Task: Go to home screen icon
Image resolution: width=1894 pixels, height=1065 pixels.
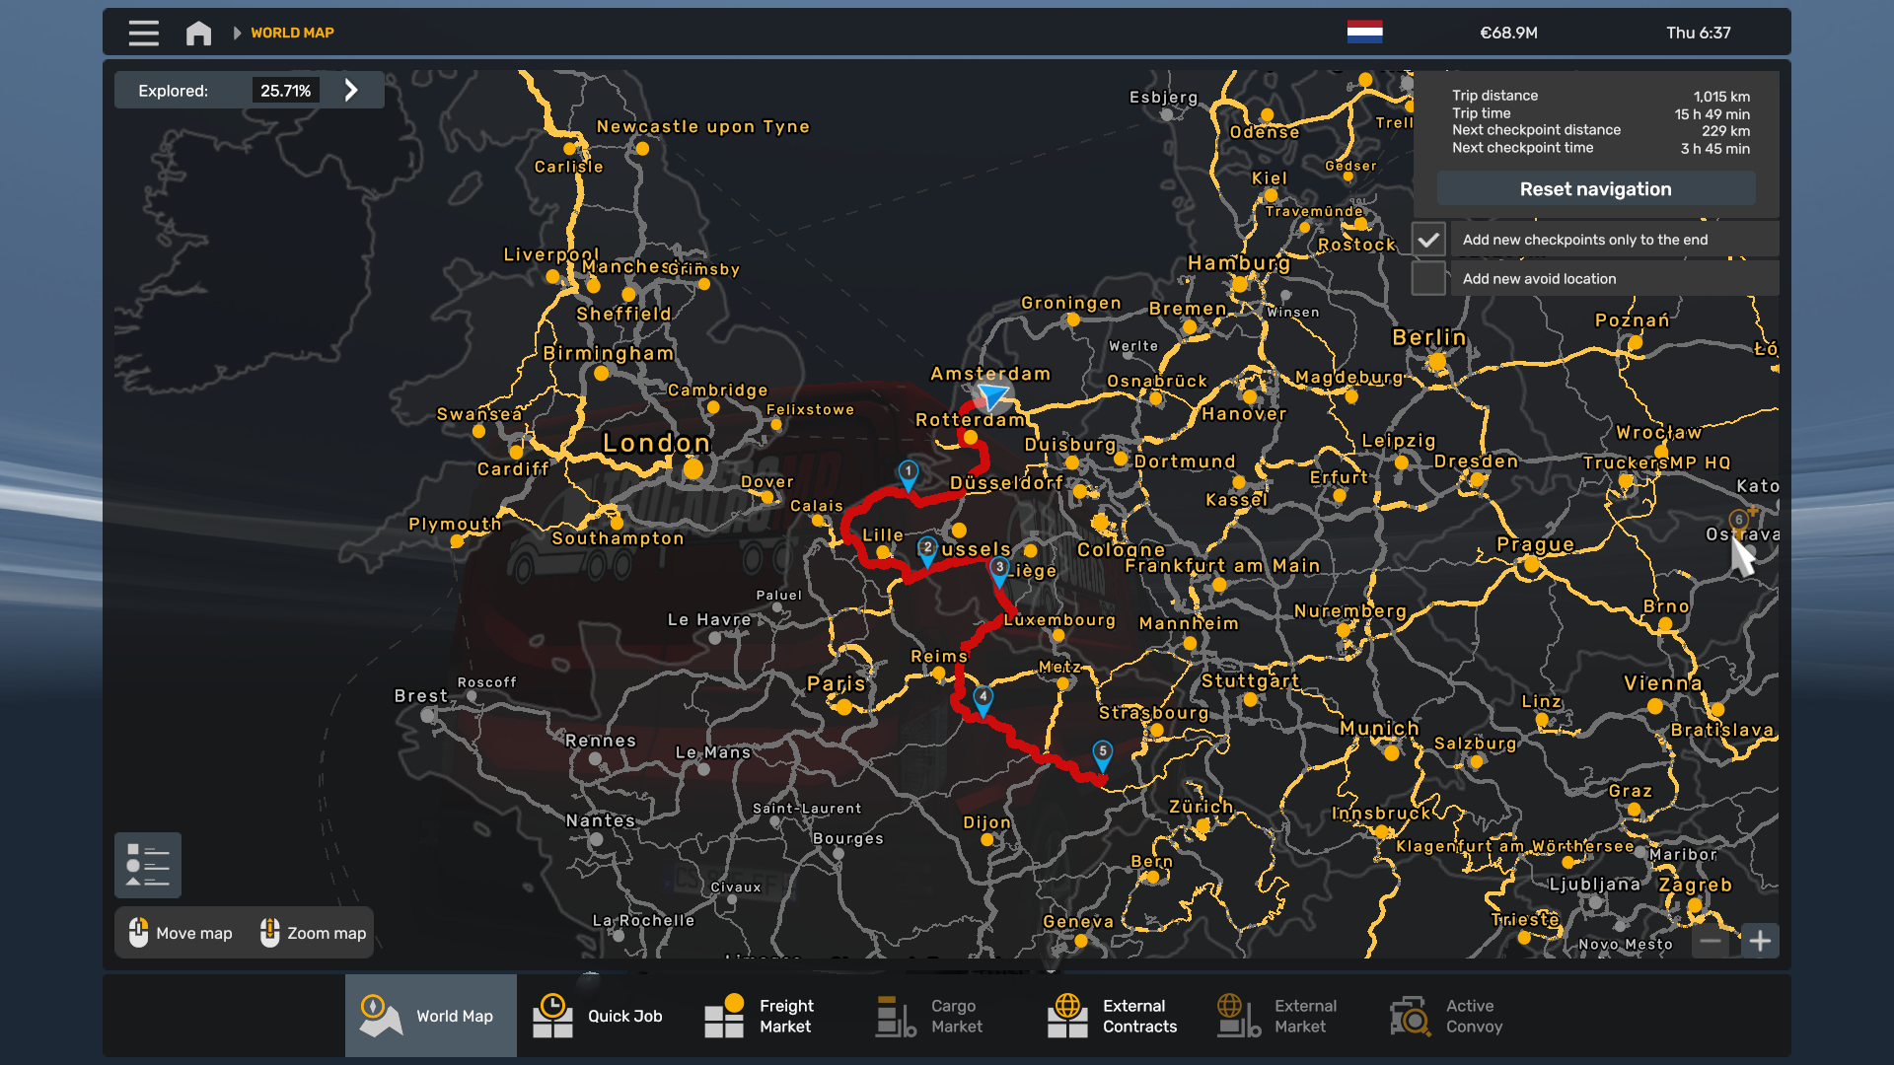Action: click(x=198, y=33)
